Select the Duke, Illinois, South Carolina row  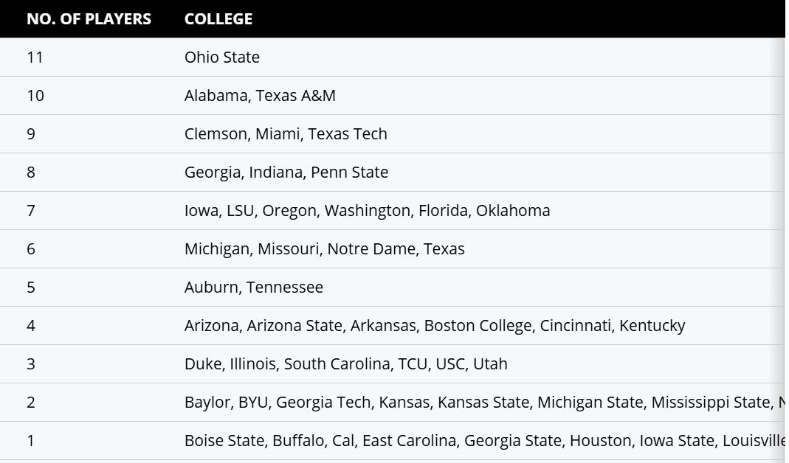pyautogui.click(x=345, y=364)
